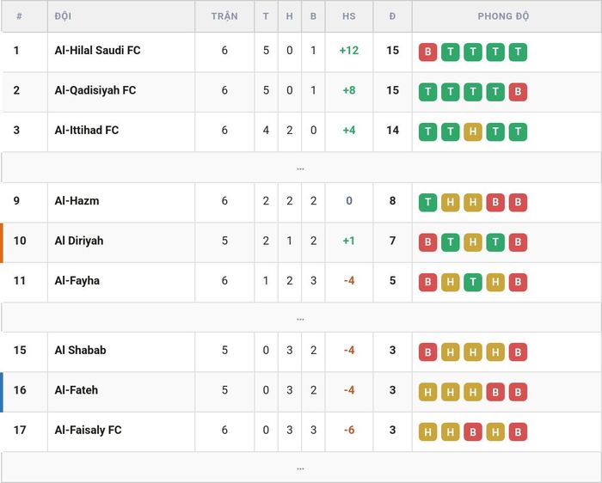Click Al-Faisaly's middle red B form badge

coord(473,431)
